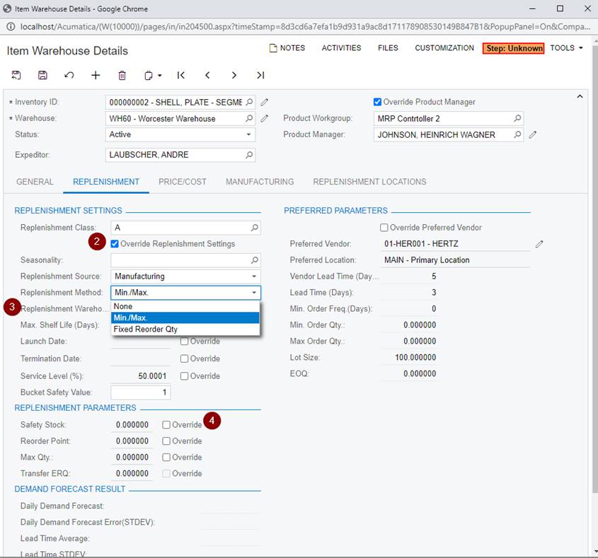This screenshot has width=598, height=558.
Task: Switch to the PRICE/COST tab
Action: click(x=183, y=182)
